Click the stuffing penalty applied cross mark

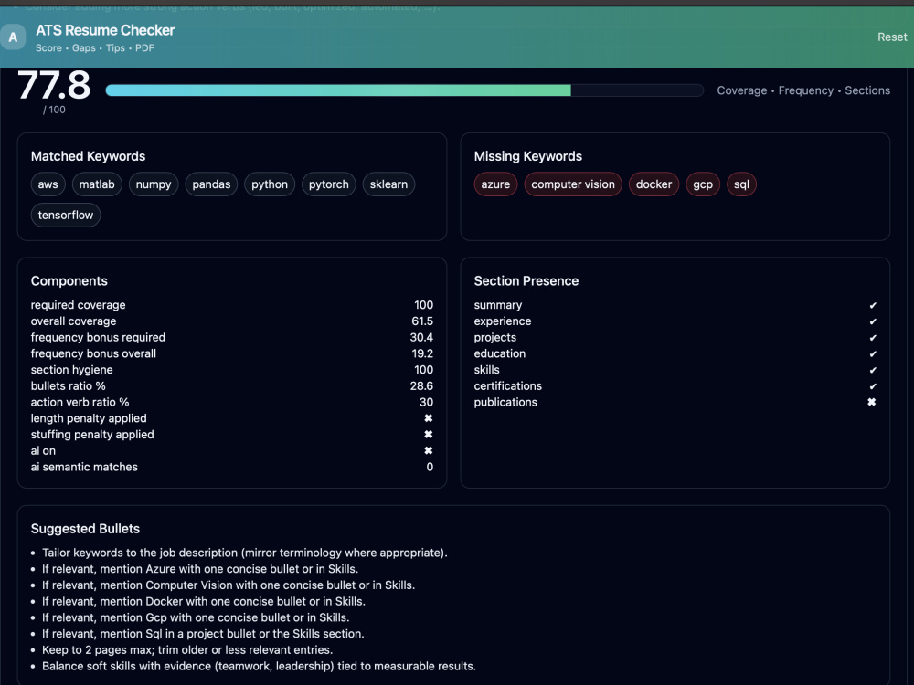tap(429, 435)
